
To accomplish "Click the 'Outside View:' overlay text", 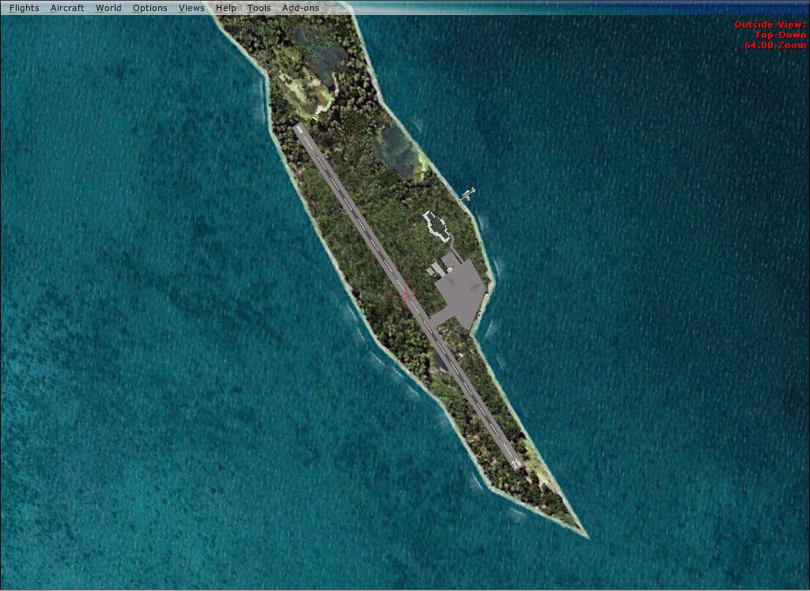I will (x=770, y=24).
